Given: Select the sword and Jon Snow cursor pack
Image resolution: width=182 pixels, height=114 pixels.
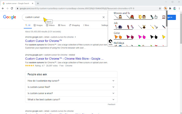Looking at the screenshot, I should [x=118, y=17].
